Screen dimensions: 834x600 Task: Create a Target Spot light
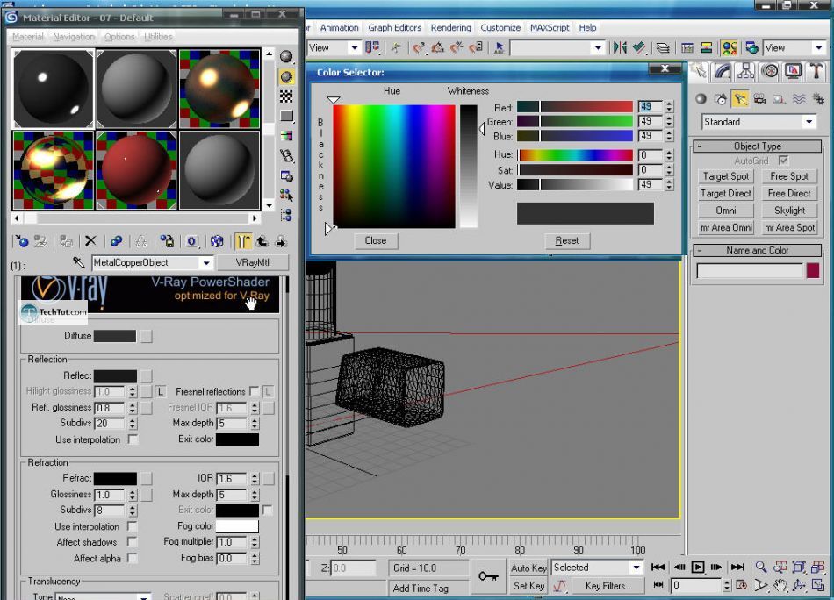(726, 176)
